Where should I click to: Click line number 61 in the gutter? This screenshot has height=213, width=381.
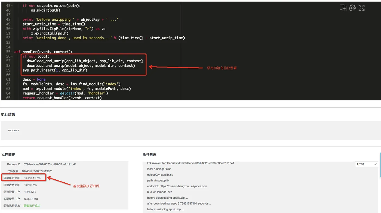click(8, 80)
